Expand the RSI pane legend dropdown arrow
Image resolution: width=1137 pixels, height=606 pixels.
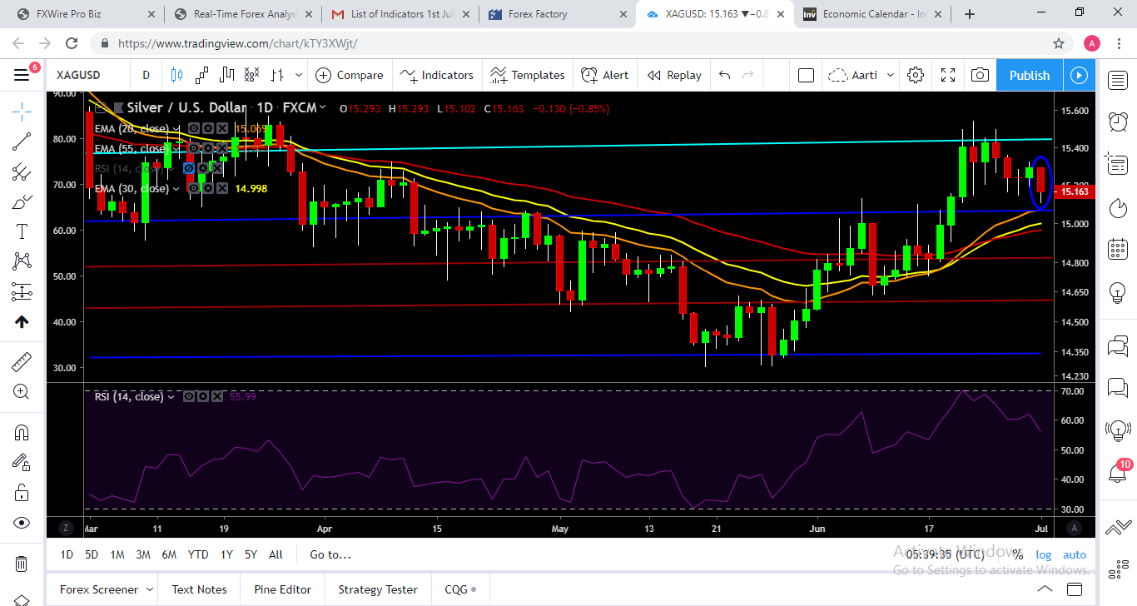coord(172,397)
